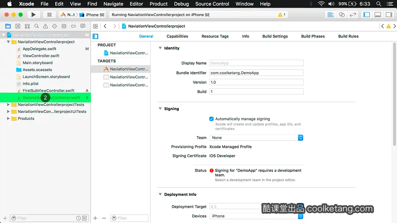The image size is (397, 223).
Task: Open the related items grid menu
Action: 95,26
